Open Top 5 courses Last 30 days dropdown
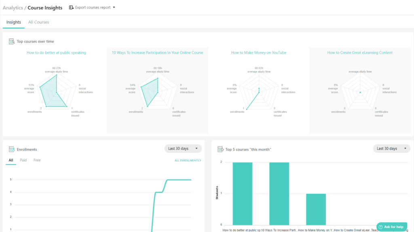Screen dimensions: 414x232 391,148
